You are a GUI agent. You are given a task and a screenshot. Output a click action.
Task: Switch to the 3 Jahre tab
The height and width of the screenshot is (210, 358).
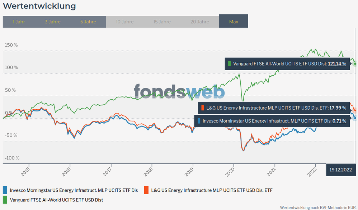53,22
